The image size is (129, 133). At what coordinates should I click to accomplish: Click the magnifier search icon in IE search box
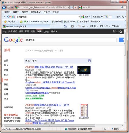click(122, 7)
